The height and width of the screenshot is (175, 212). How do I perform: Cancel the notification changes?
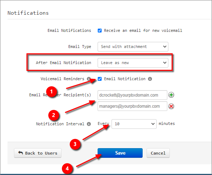tap(158, 153)
